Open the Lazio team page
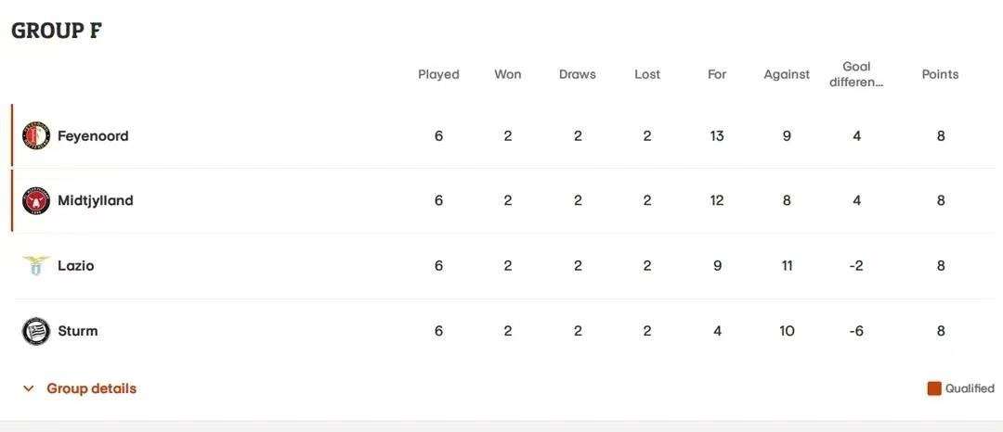1003x432 pixels. point(75,266)
